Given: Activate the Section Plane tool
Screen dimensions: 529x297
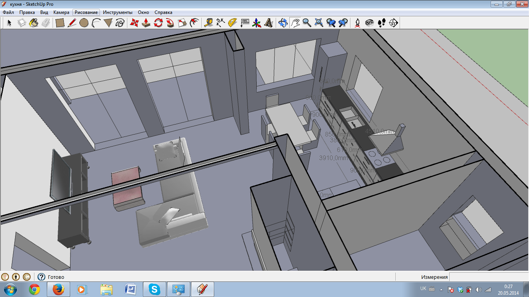Looking at the screenshot, I should (x=393, y=23).
